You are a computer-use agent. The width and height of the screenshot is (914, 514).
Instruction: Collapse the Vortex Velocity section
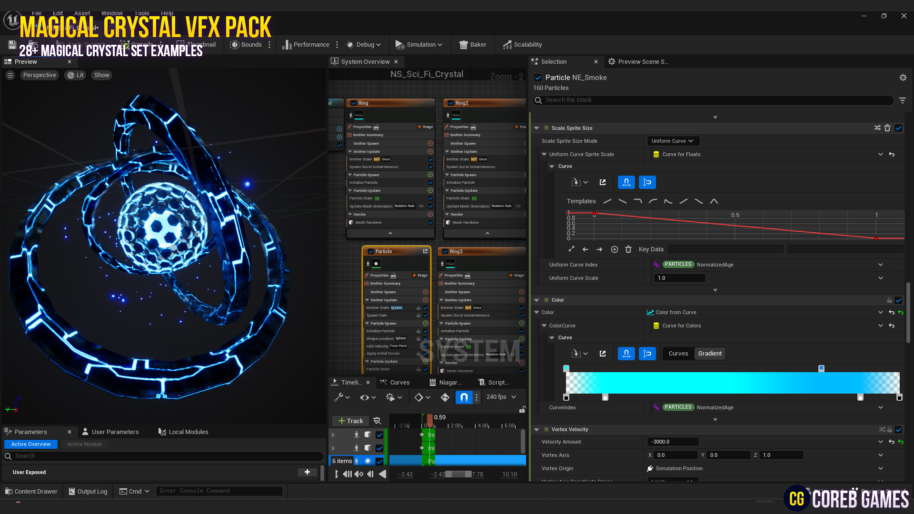click(x=537, y=429)
